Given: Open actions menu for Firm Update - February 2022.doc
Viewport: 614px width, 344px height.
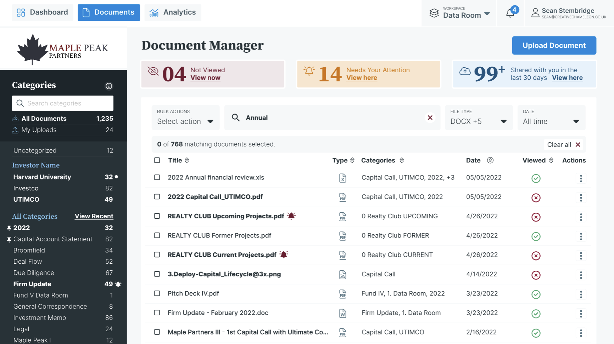Looking at the screenshot, I should coord(581,314).
